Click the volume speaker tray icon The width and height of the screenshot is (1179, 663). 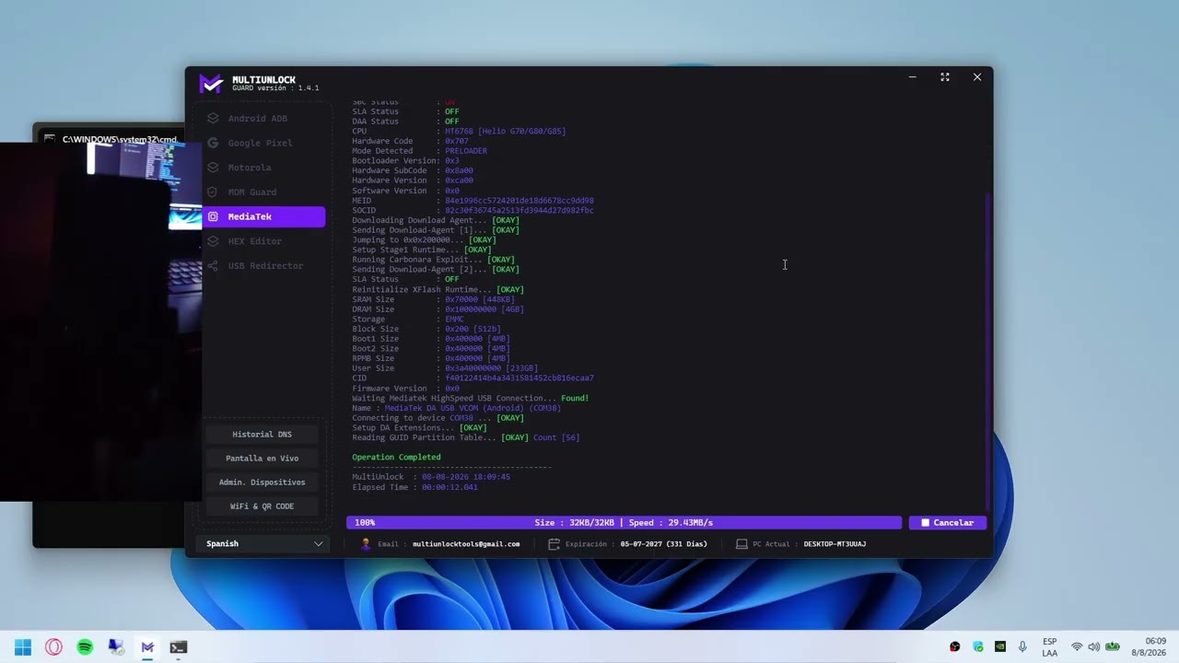tap(1094, 647)
